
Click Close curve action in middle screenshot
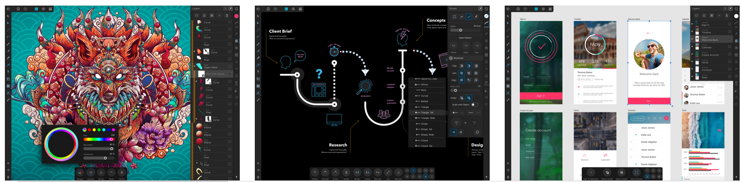click(x=367, y=172)
